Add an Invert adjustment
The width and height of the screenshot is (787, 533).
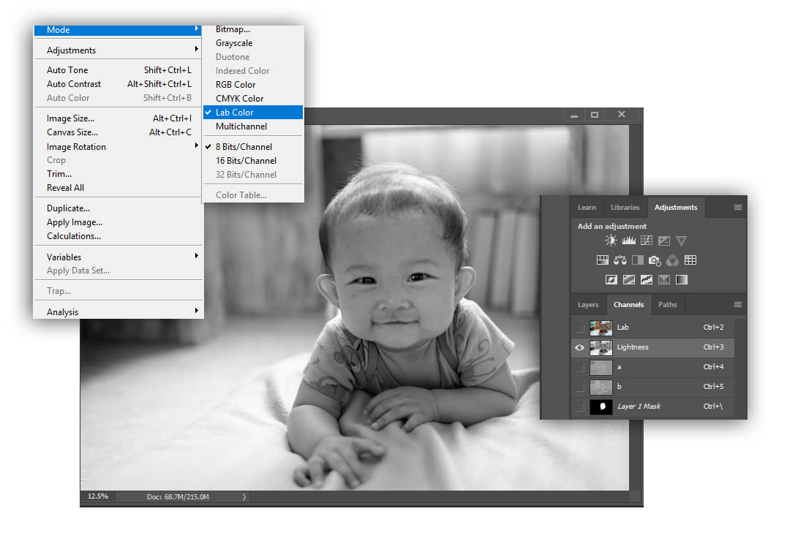[x=611, y=279]
